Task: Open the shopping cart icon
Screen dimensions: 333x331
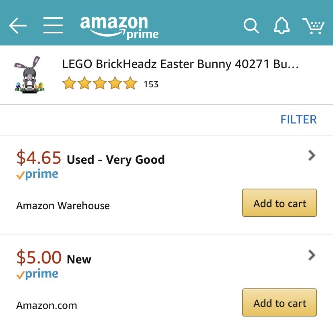Action: pos(314,26)
